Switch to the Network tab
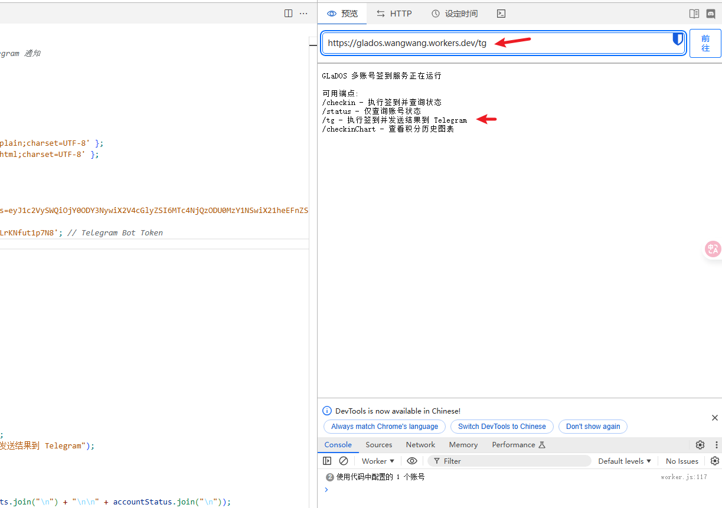 420,445
